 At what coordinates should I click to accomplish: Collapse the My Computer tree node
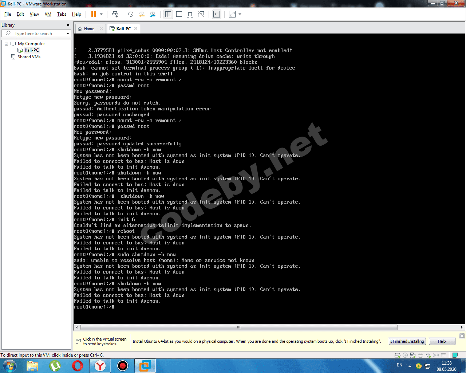pyautogui.click(x=6, y=44)
